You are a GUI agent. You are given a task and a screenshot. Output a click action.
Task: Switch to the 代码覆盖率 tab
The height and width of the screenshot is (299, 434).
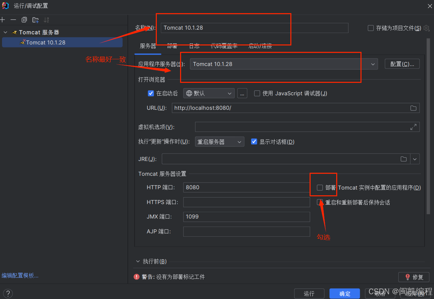pyautogui.click(x=224, y=46)
